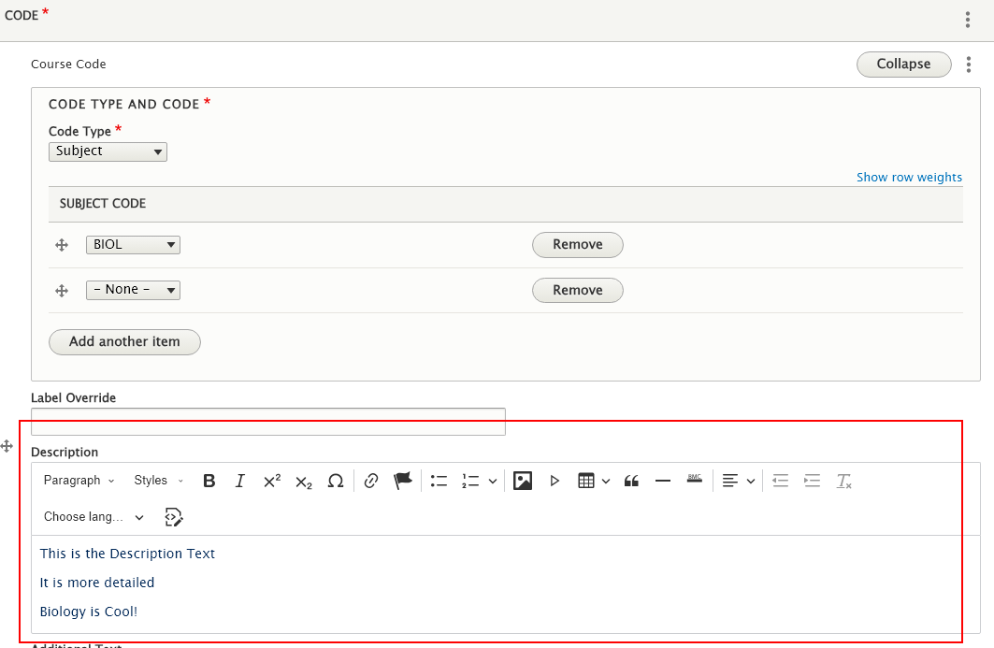Click Add another item button
Screen dimensions: 994x648
pos(123,341)
